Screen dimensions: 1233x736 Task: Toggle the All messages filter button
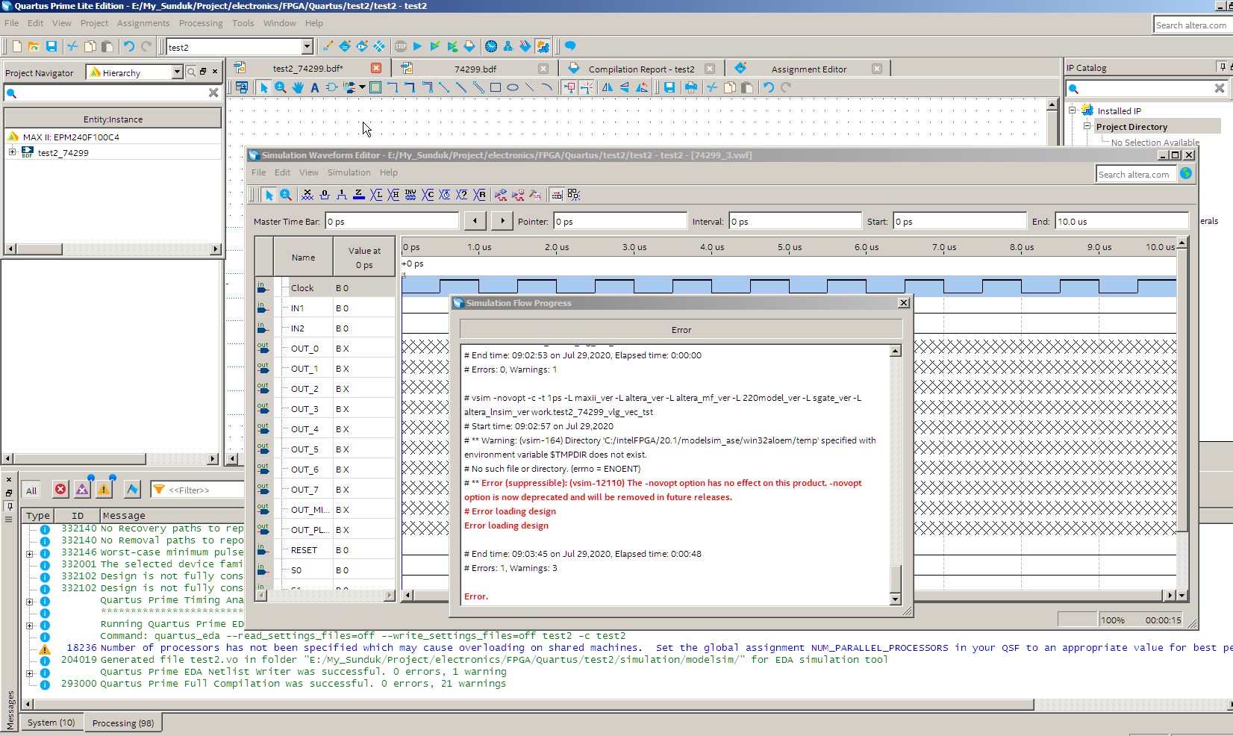(31, 490)
